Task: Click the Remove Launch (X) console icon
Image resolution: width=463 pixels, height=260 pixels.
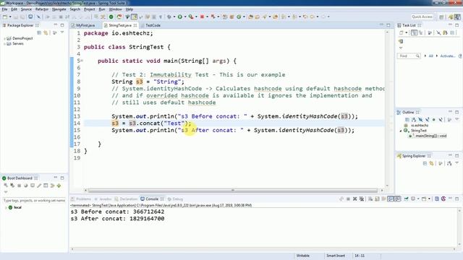Action: (355, 199)
